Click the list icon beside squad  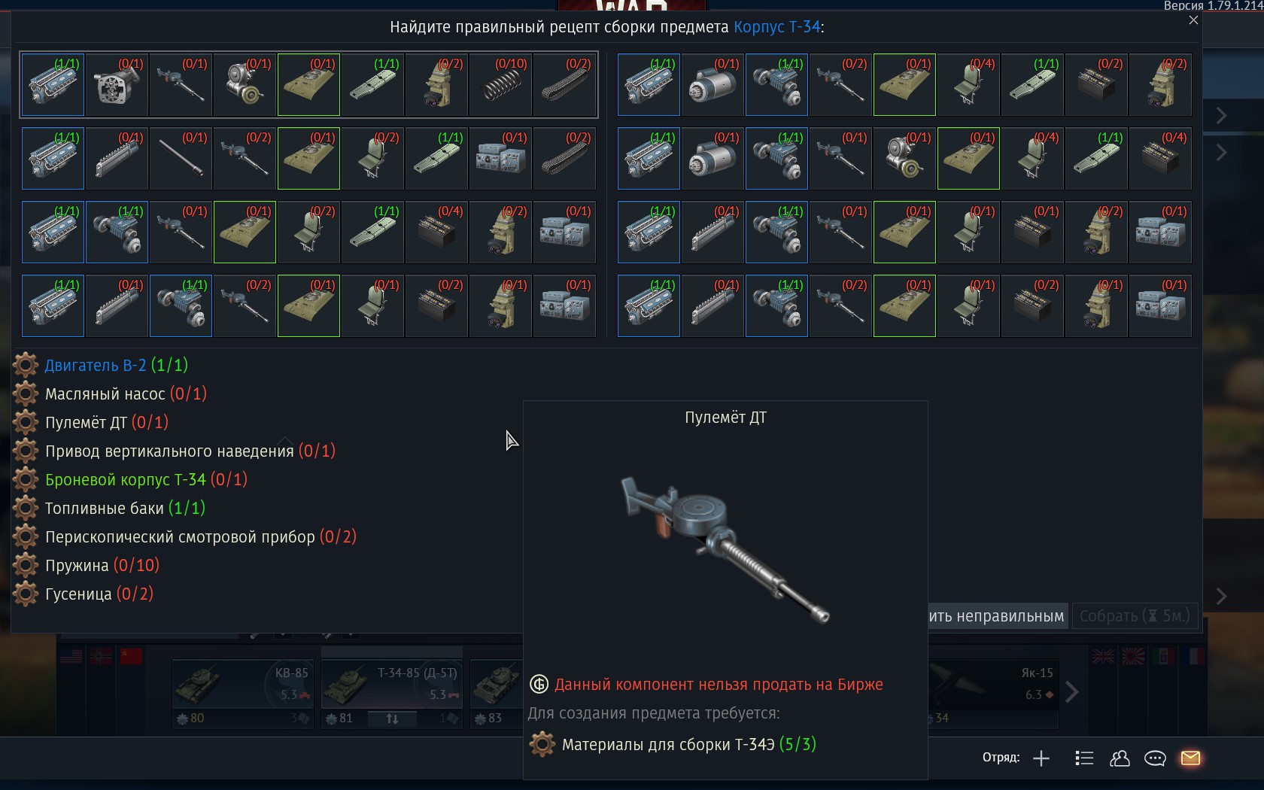tap(1084, 758)
